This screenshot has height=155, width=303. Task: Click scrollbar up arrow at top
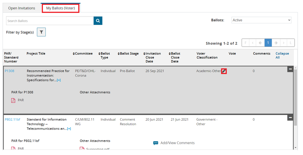click(x=296, y=67)
